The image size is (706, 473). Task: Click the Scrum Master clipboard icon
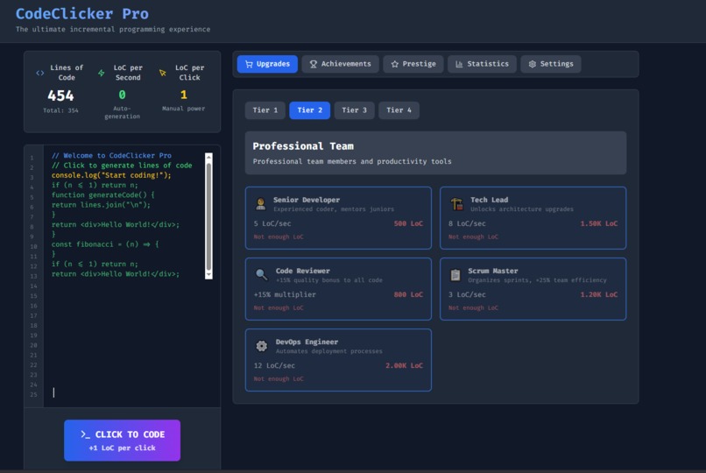click(455, 275)
